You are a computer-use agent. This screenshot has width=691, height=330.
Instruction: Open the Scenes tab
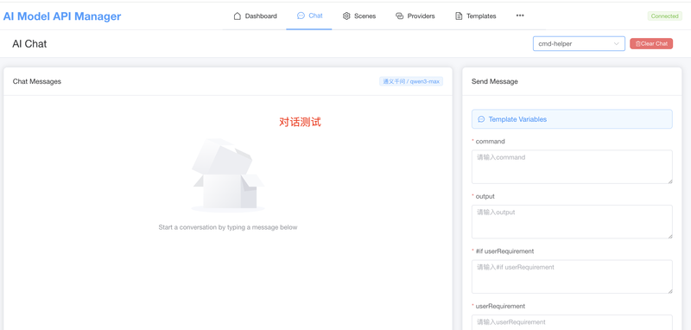359,16
